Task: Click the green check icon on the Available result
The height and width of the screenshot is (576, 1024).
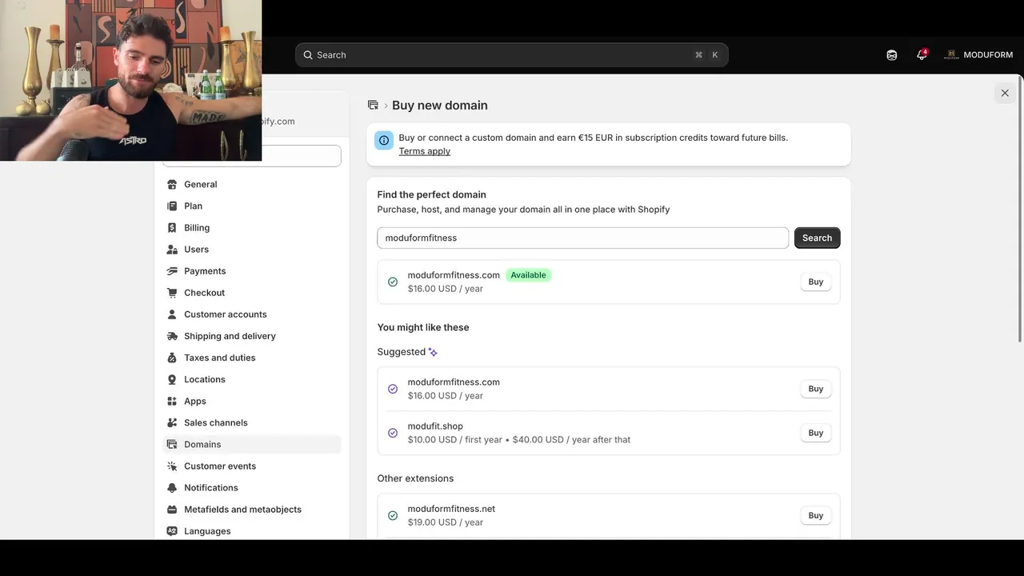Action: click(x=393, y=282)
